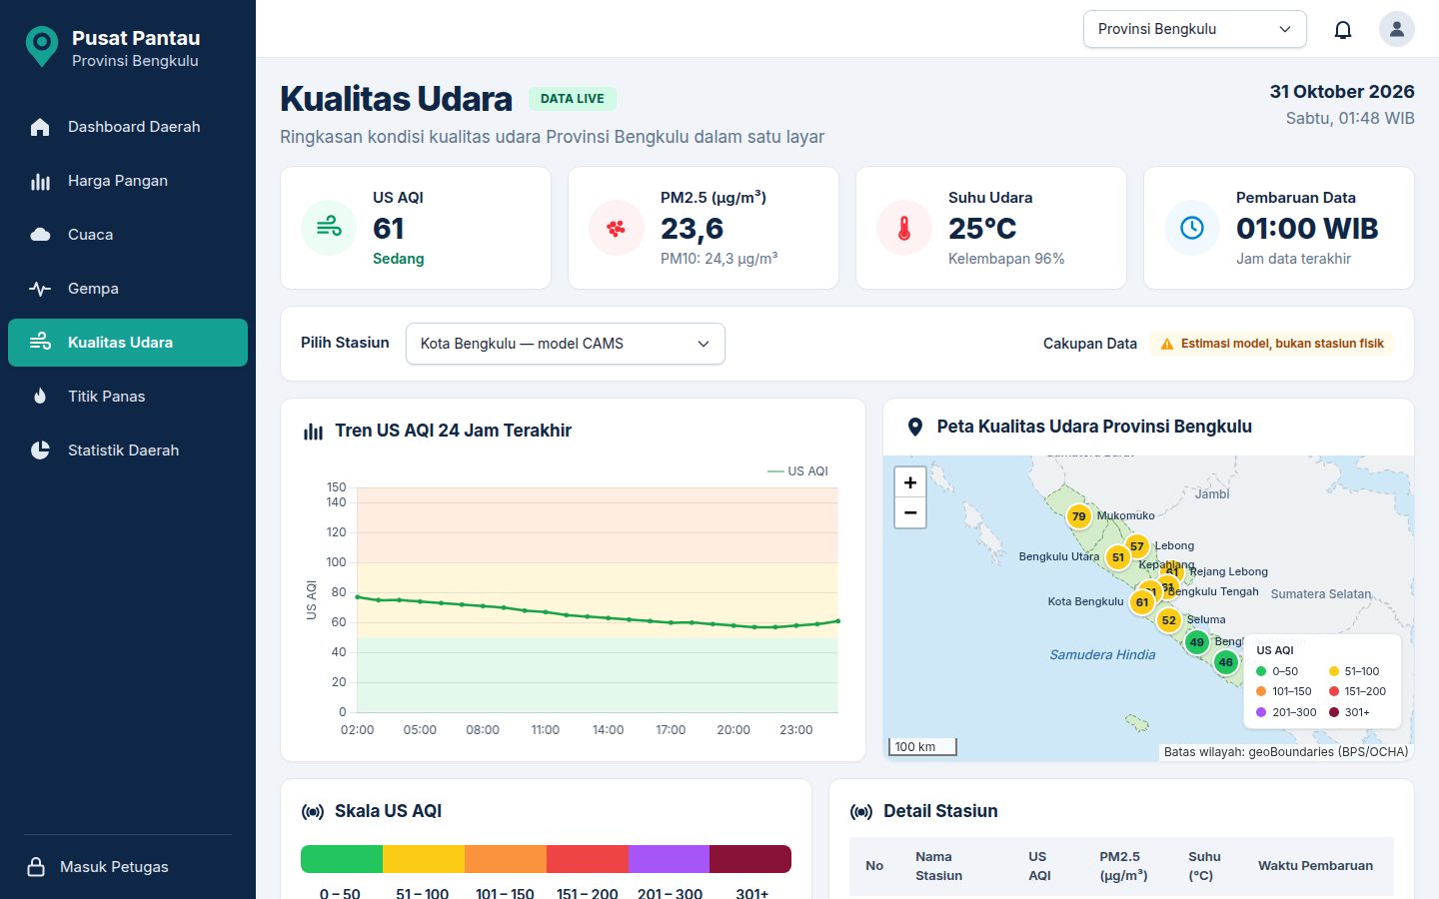This screenshot has height=899, width=1439.
Task: Click the red 151–200 segment of AQI scale
Action: click(x=588, y=859)
